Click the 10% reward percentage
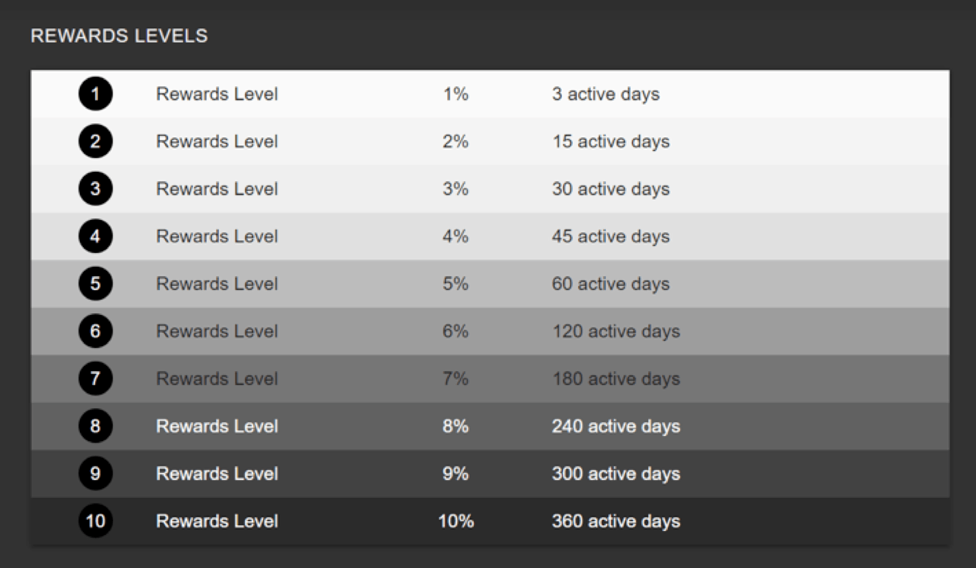 tap(455, 521)
